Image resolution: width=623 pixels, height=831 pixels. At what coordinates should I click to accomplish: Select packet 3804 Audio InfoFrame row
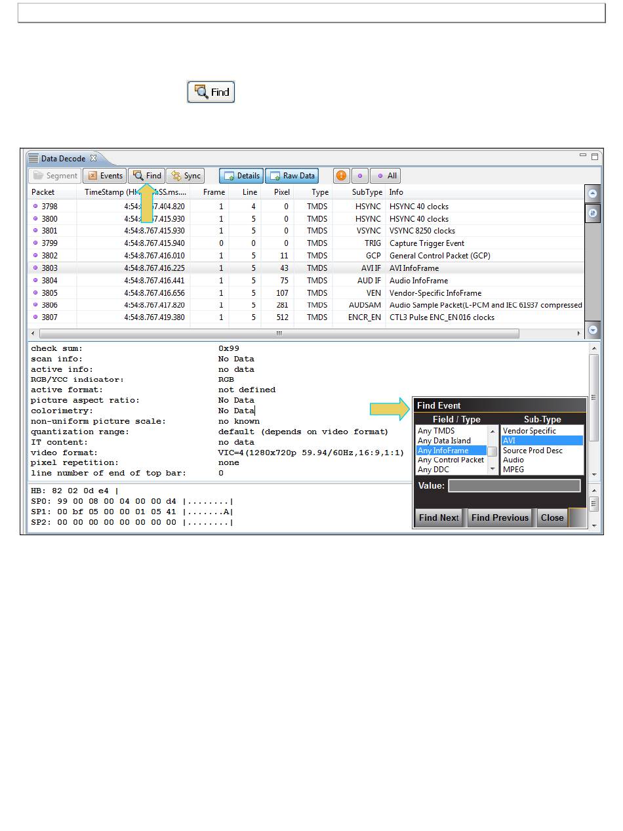tap(306, 281)
